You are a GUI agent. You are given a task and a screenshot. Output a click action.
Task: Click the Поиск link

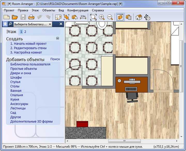[x=55, y=59]
